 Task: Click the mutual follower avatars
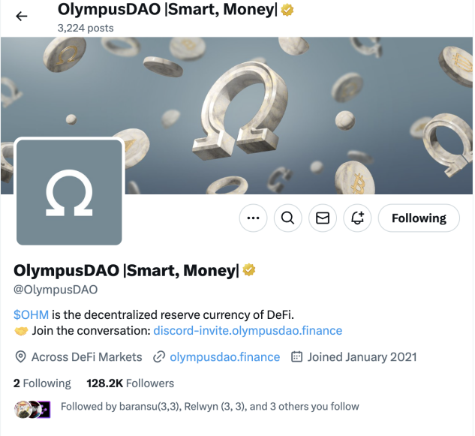pos(32,407)
